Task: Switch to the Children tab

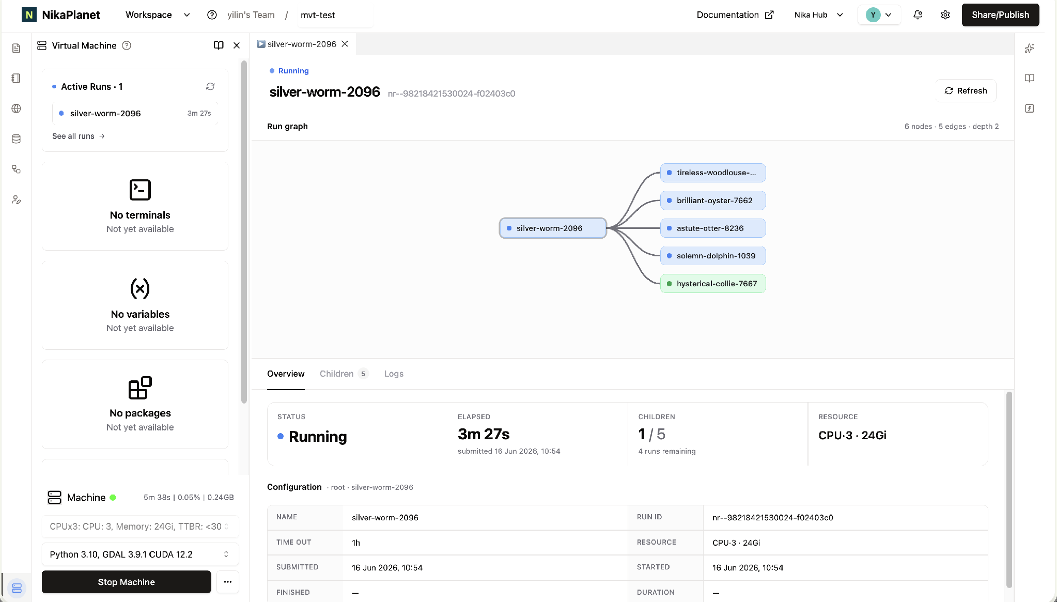Action: (344, 374)
